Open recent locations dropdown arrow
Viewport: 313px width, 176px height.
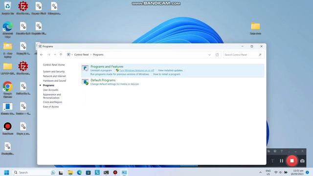coord(55,55)
